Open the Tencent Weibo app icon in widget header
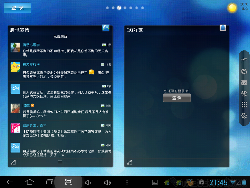 tap(106, 28)
